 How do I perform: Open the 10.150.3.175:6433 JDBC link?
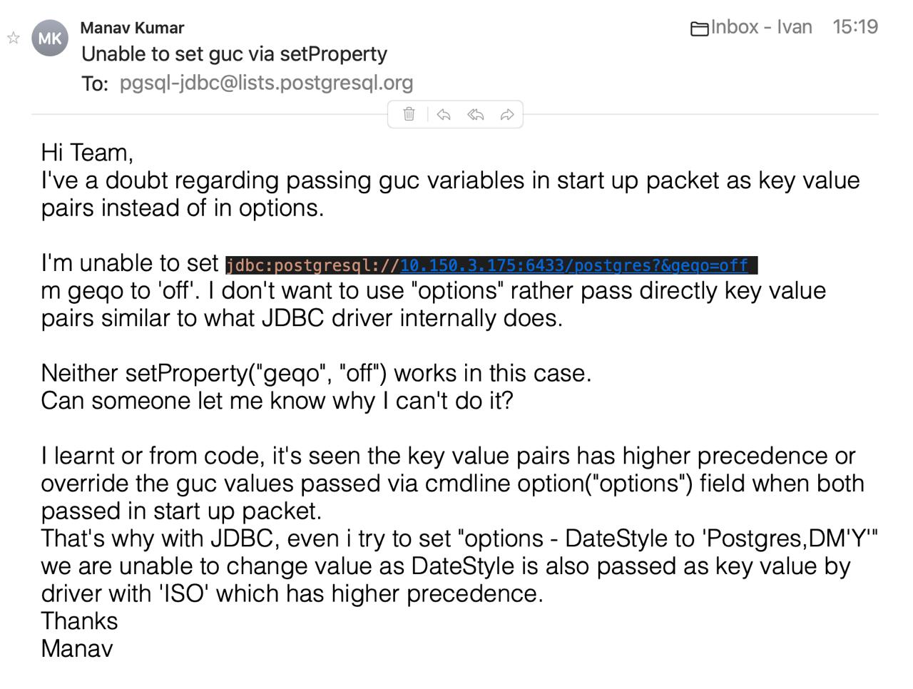[x=573, y=265]
